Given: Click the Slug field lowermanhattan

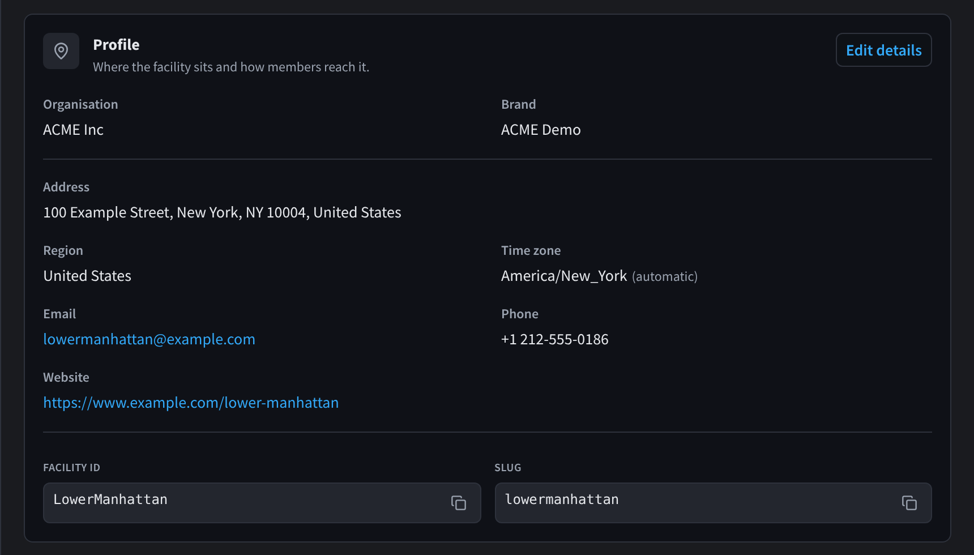Looking at the screenshot, I should click(x=714, y=503).
